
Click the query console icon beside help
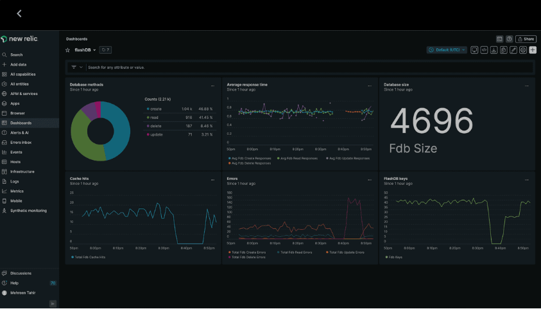point(499,39)
